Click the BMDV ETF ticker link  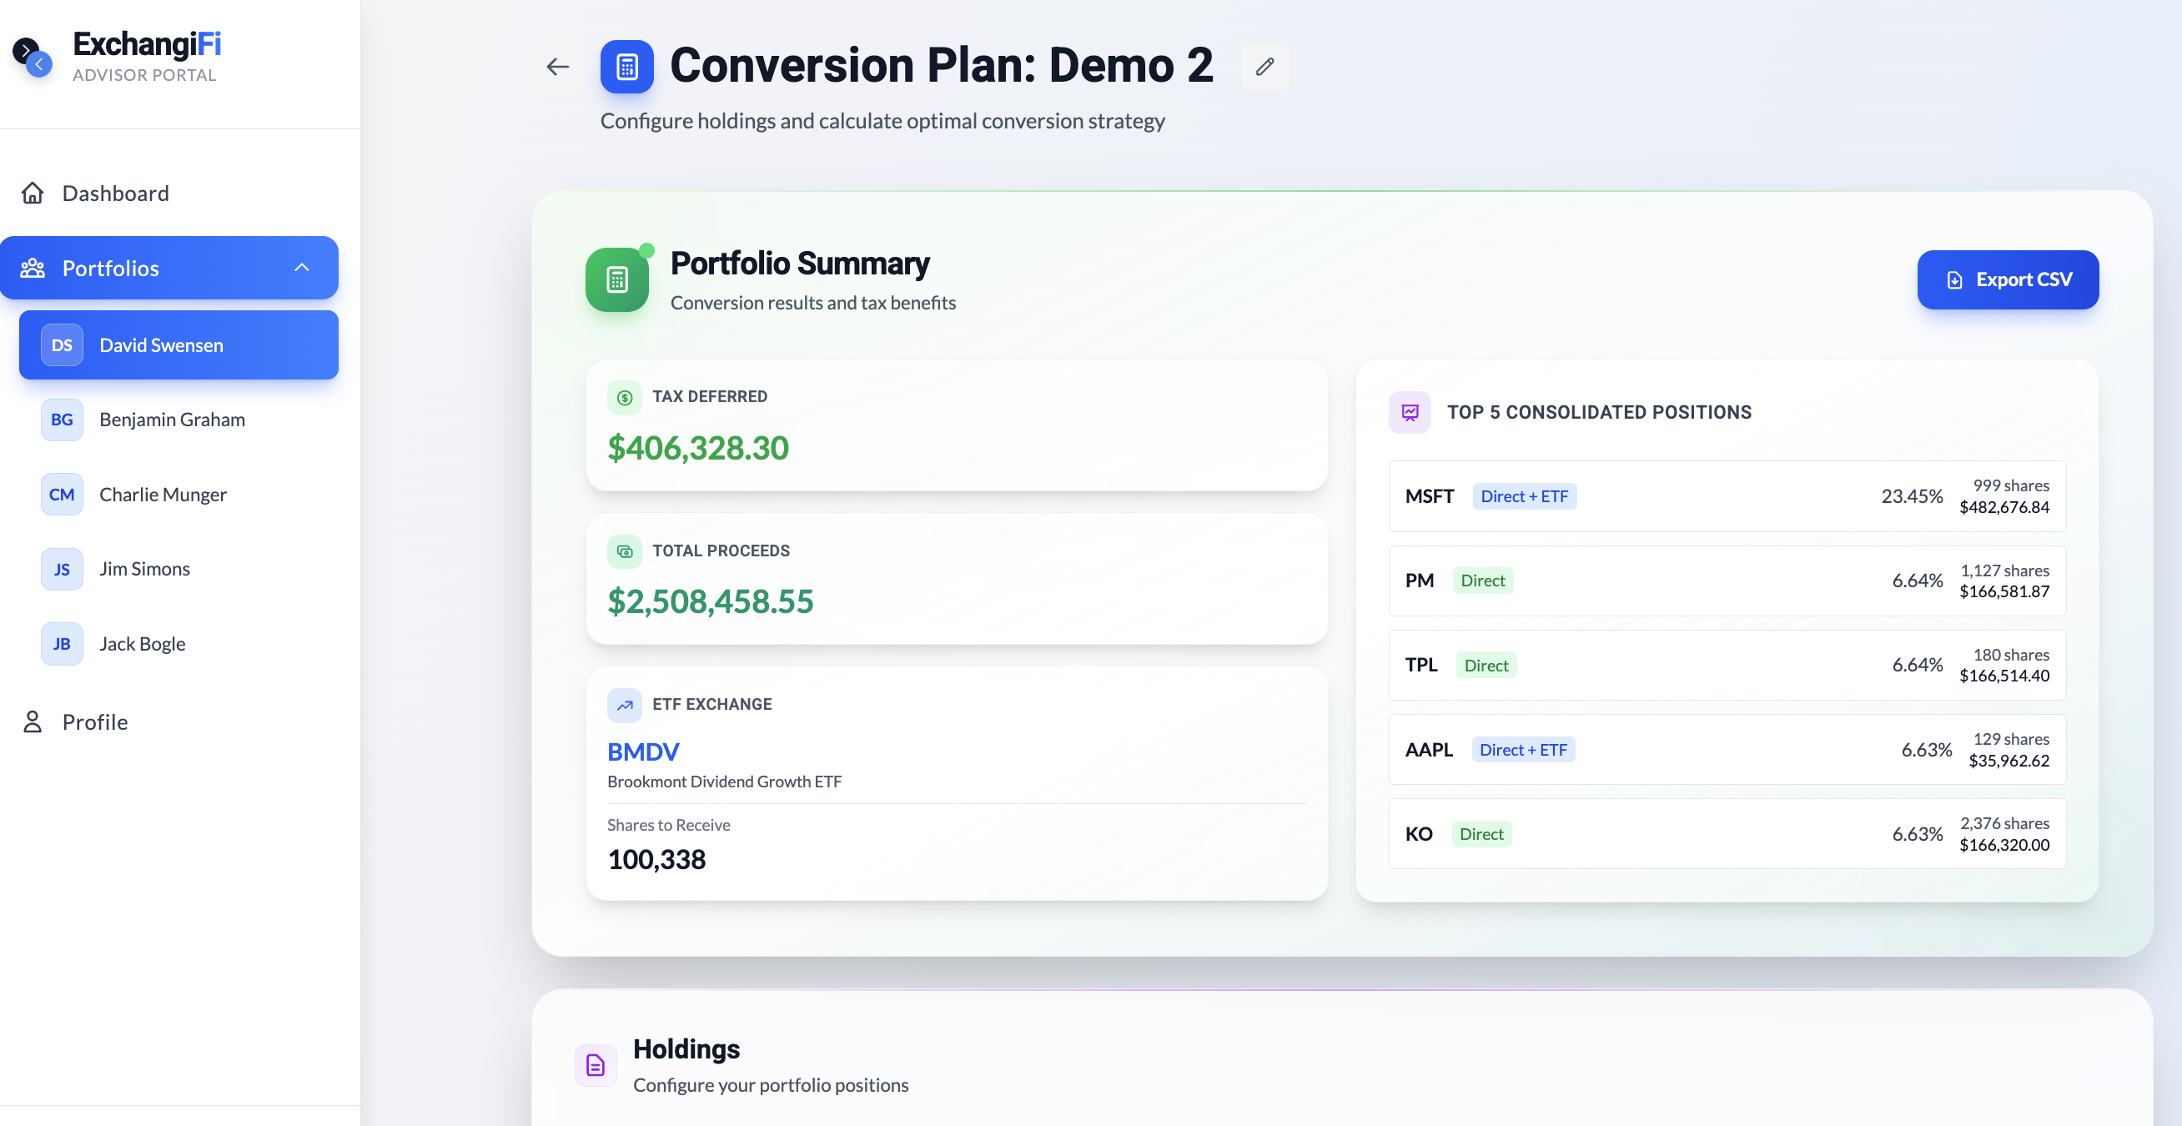click(643, 752)
